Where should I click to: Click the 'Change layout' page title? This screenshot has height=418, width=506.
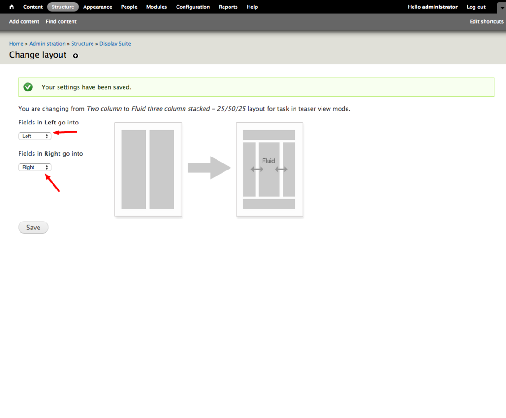pyautogui.click(x=38, y=55)
